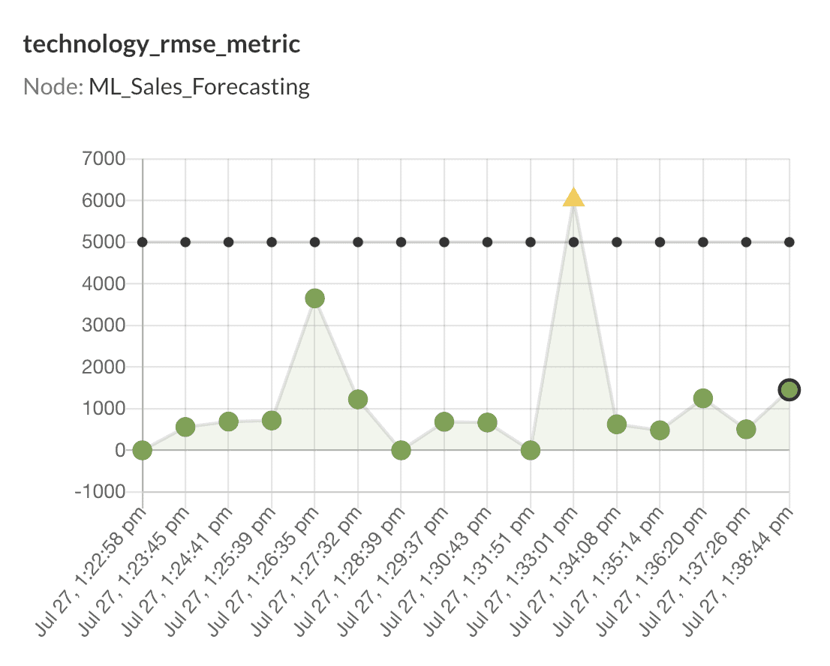
Task: Click the green data point at 1:37:26 pm
Action: pos(746,429)
